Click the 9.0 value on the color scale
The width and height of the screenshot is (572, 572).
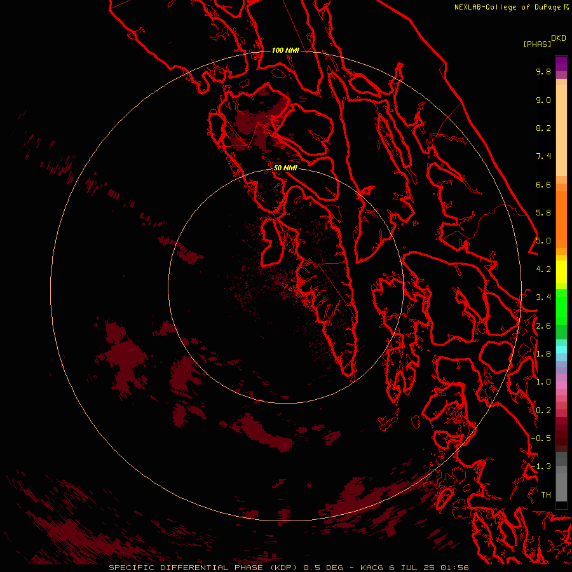pyautogui.click(x=543, y=100)
